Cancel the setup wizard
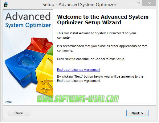Image resolution: width=159 pixels, height=123 pixels. [x=19, y=113]
